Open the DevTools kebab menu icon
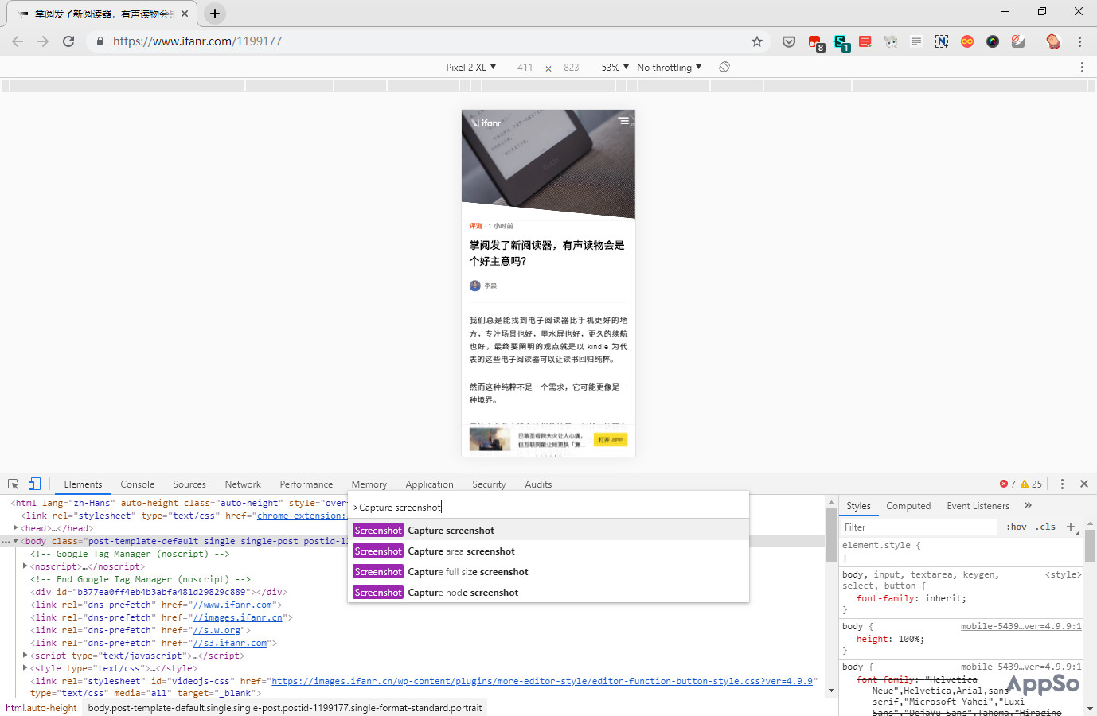 1062,484
